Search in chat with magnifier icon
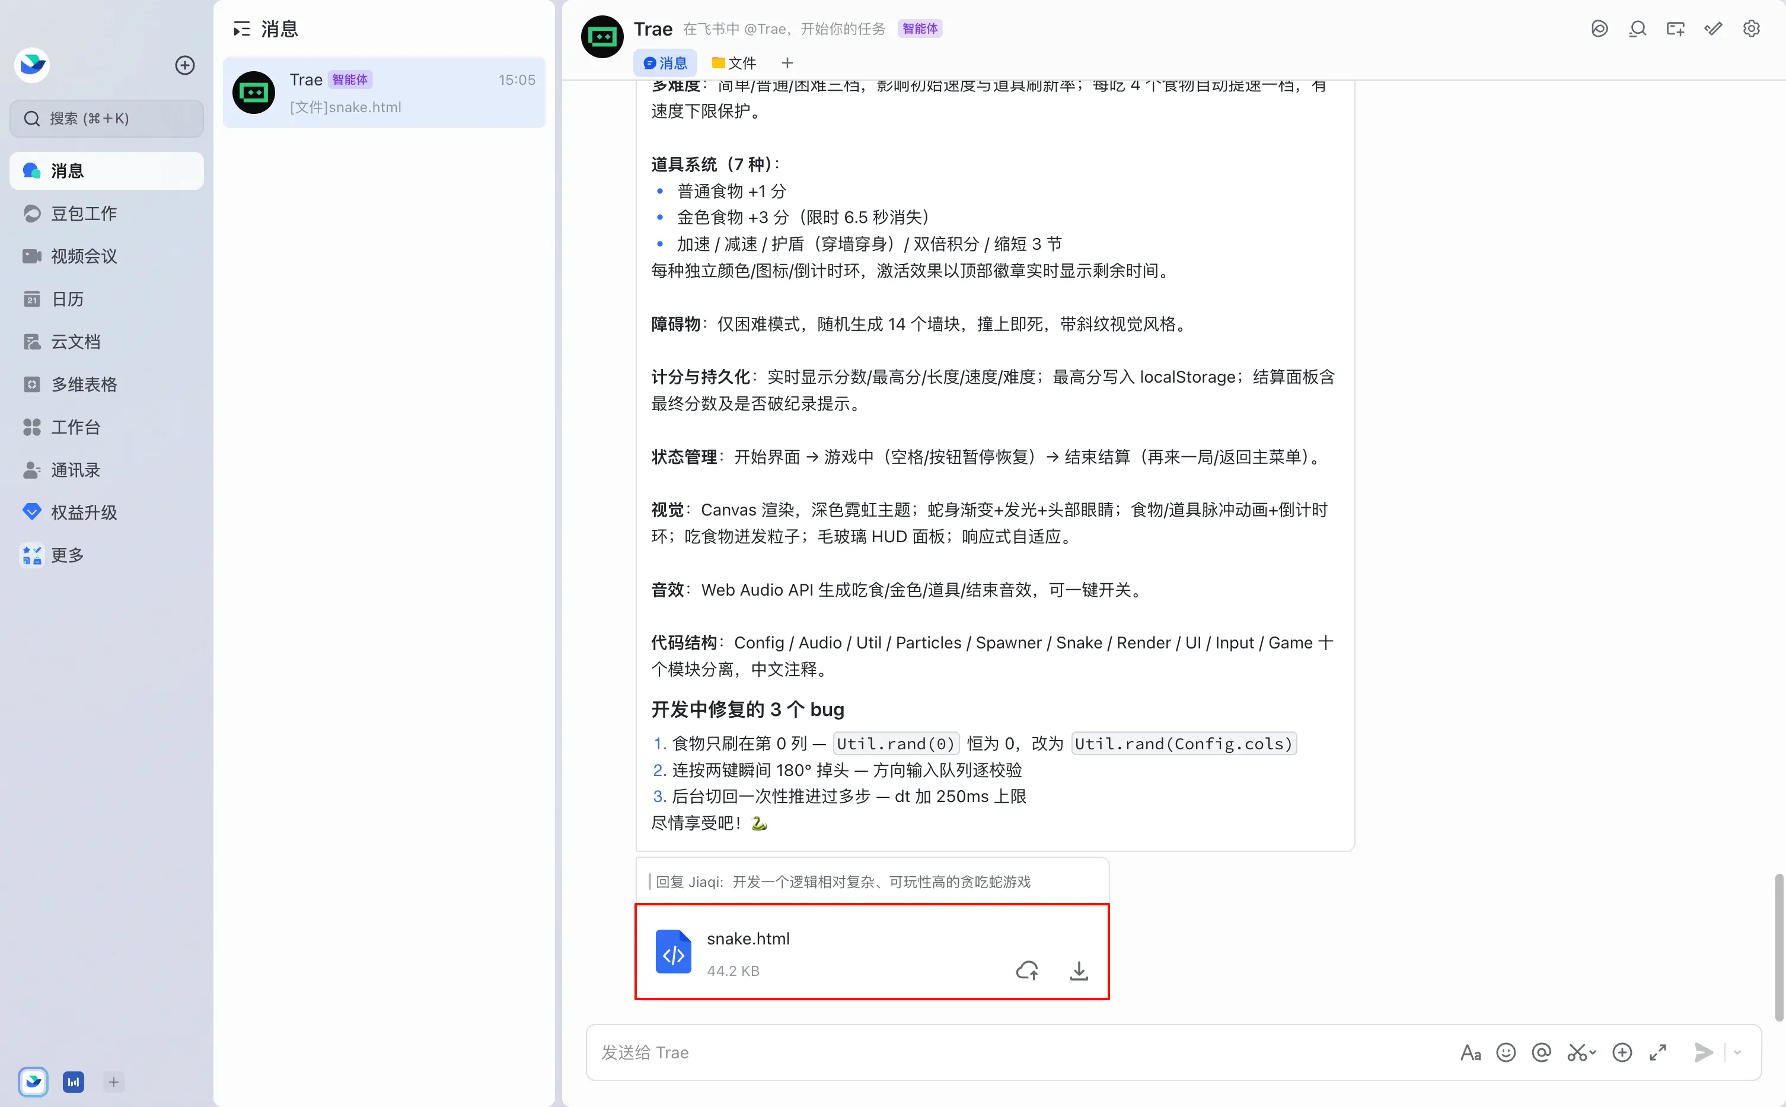The width and height of the screenshot is (1786, 1107). pos(1638,28)
